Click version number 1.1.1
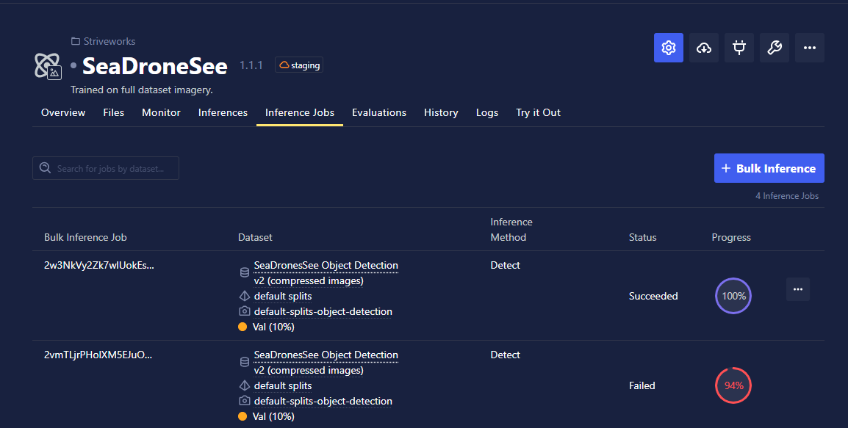This screenshot has width=848, height=428. point(251,65)
